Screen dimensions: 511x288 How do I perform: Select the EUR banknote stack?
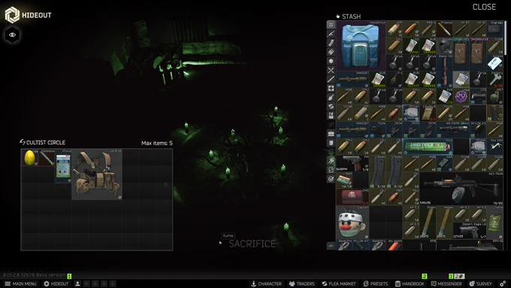tap(445, 97)
